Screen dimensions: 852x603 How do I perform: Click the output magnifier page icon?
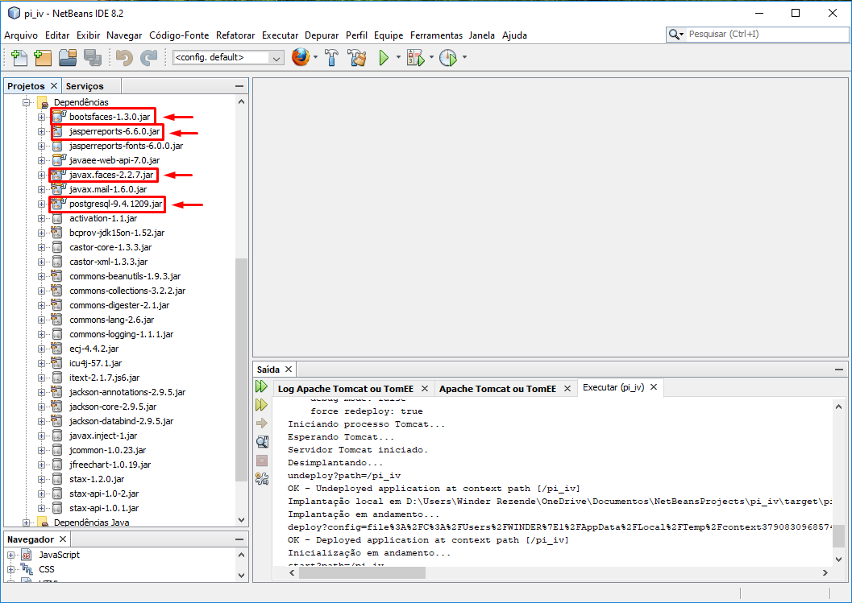click(262, 442)
